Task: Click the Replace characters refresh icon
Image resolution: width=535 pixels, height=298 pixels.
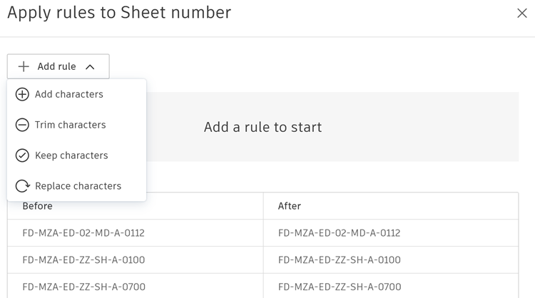Action: point(22,186)
